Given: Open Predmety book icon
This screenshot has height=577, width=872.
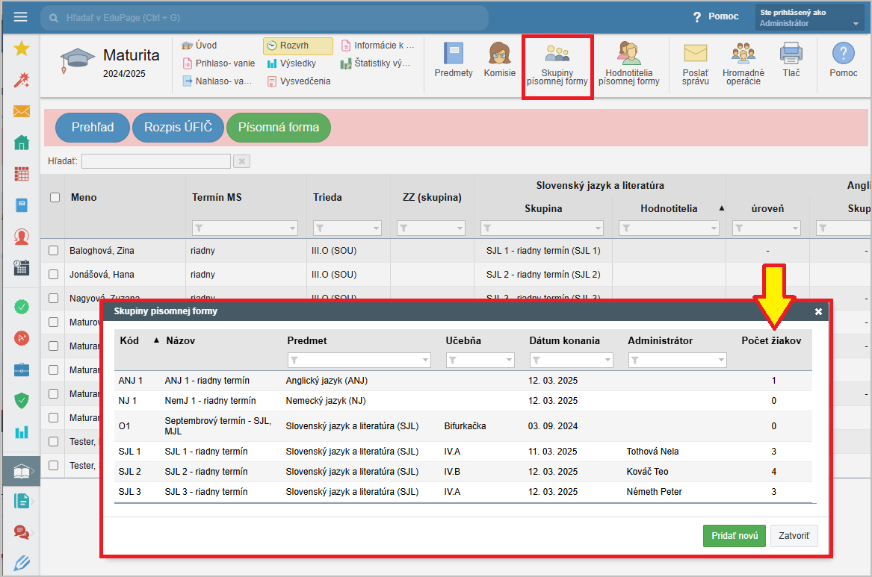Looking at the screenshot, I should (x=454, y=59).
